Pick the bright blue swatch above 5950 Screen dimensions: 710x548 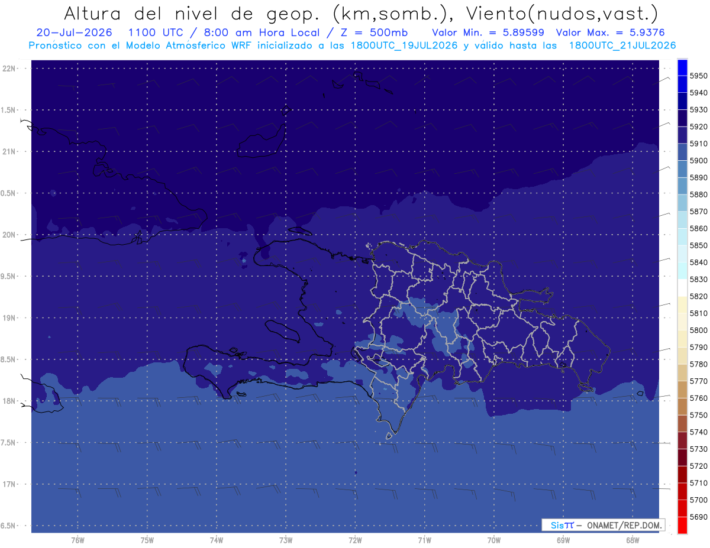682,67
